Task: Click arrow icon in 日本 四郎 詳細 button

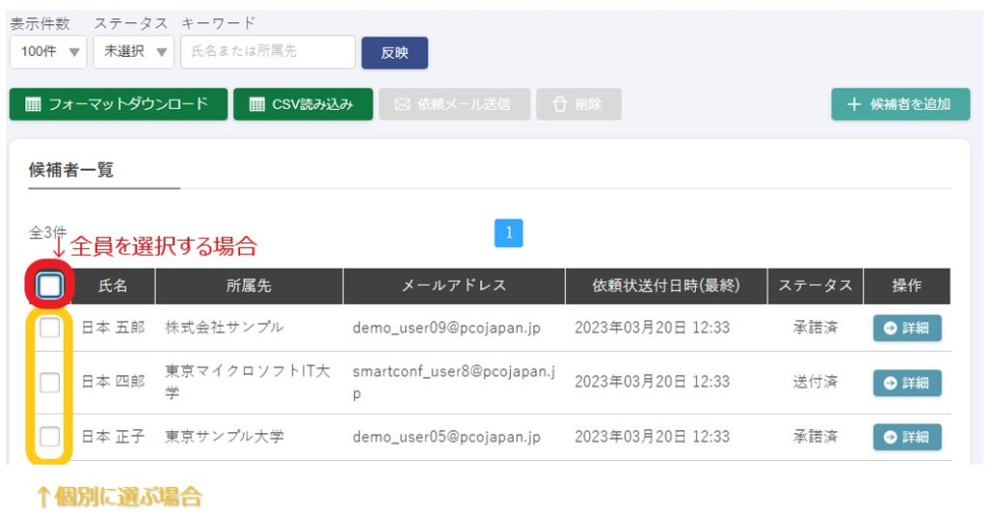Action: coord(890,383)
